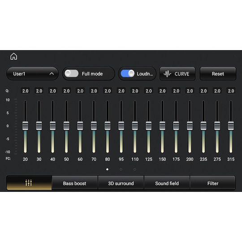
Task: Toggle Full mode switch on
Action: click(x=71, y=73)
